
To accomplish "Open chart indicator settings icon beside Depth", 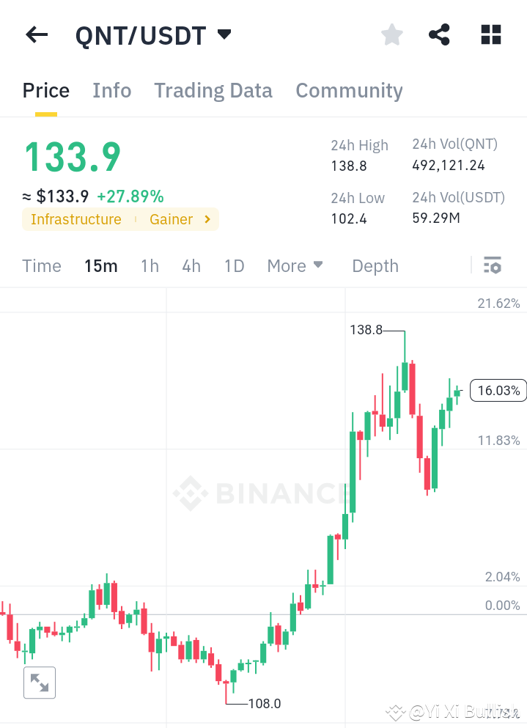I will point(493,265).
